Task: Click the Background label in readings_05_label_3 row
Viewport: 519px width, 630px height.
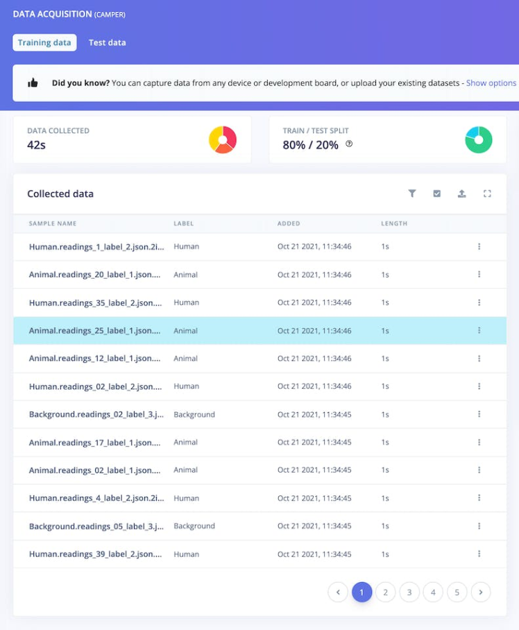Action: [x=194, y=527]
